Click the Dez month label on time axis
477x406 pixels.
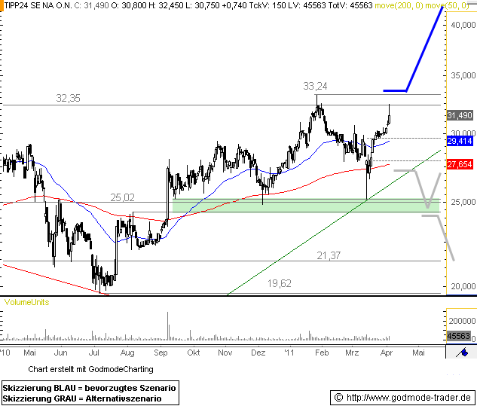pos(258,353)
